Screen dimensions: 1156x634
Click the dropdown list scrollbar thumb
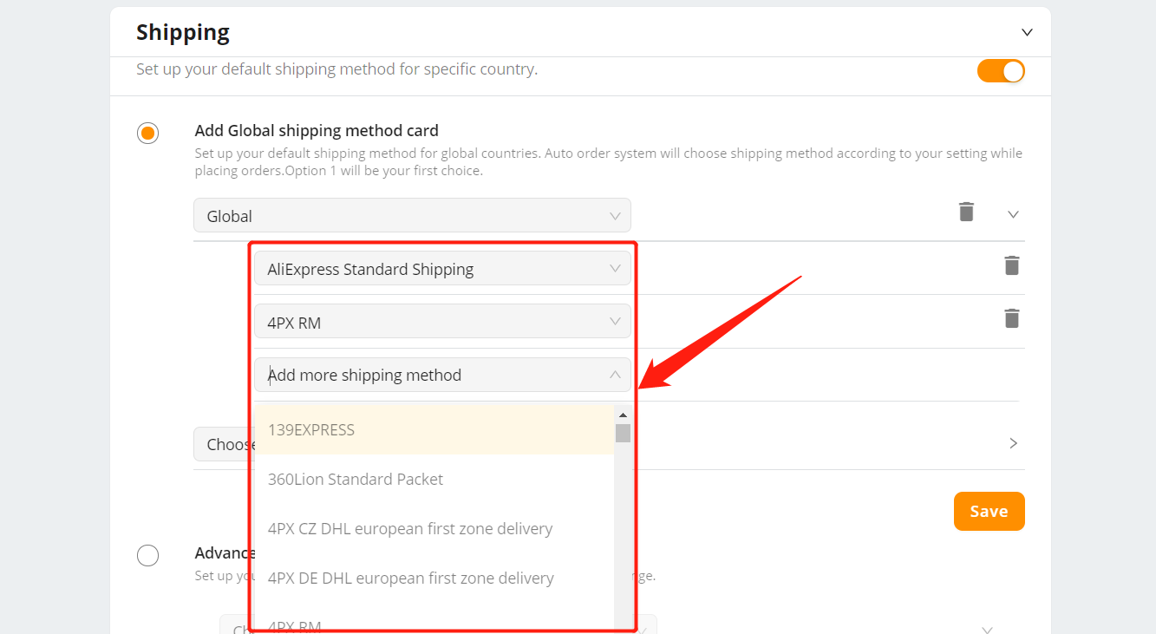pos(623,434)
